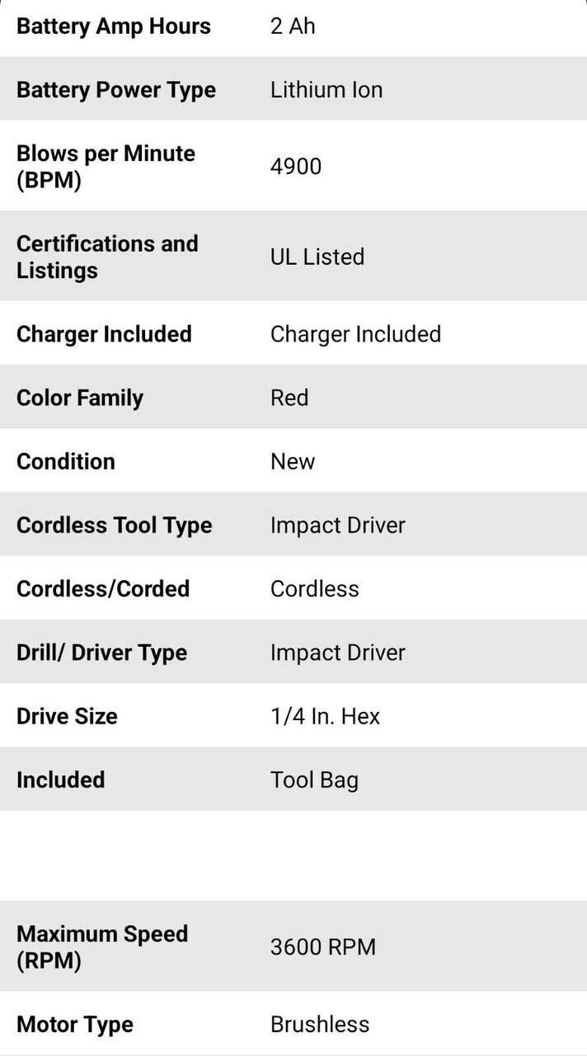Viewport: 587px width, 1056px height.
Task: Click the Battery Amp Hours label
Action: tap(114, 26)
